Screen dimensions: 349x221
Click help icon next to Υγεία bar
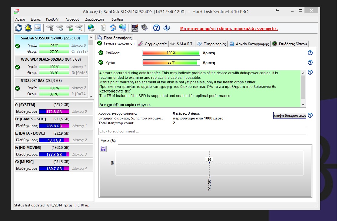pyautogui.click(x=310, y=63)
